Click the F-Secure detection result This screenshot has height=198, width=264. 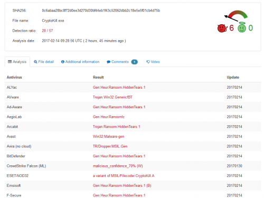119,195
